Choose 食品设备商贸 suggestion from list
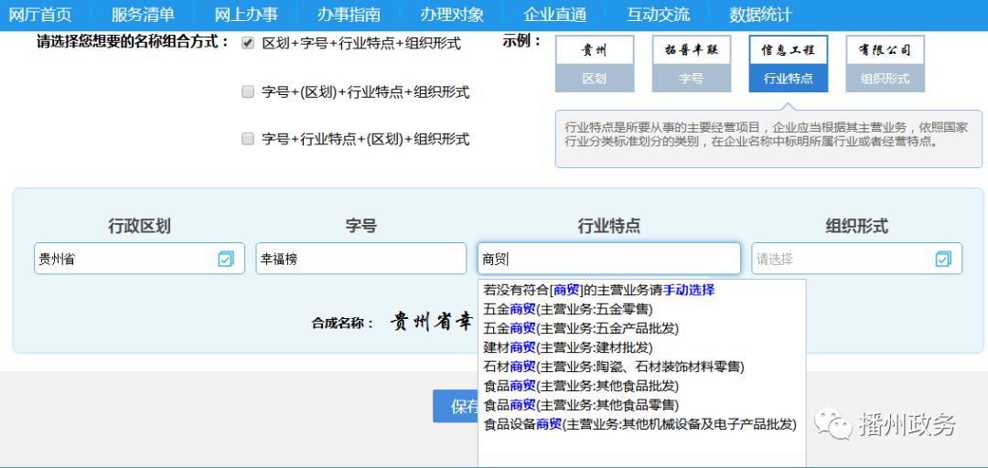988x468 pixels. [639, 424]
